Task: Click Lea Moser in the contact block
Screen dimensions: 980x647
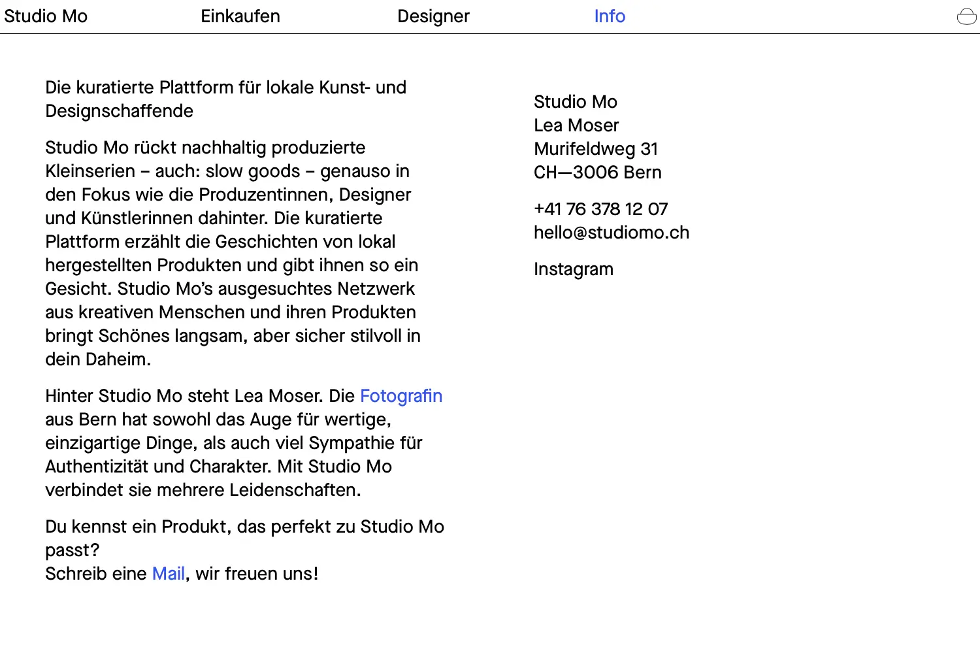Action: 576,125
